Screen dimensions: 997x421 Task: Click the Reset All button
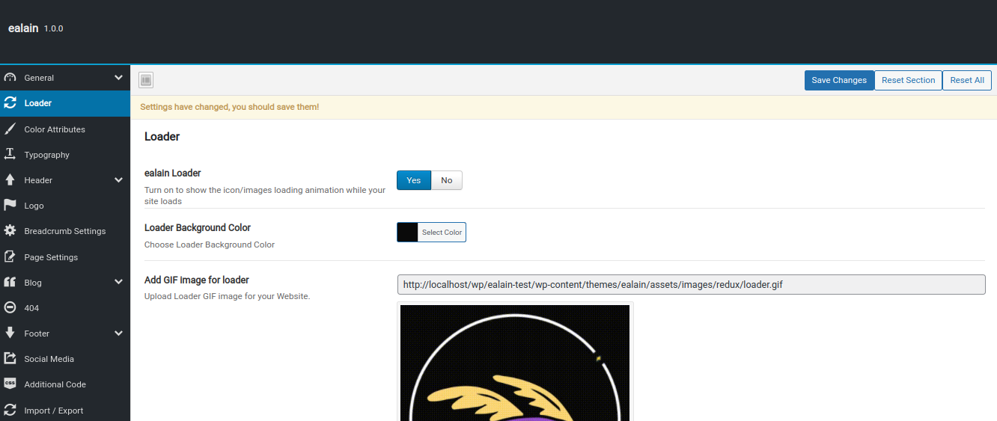coord(967,80)
